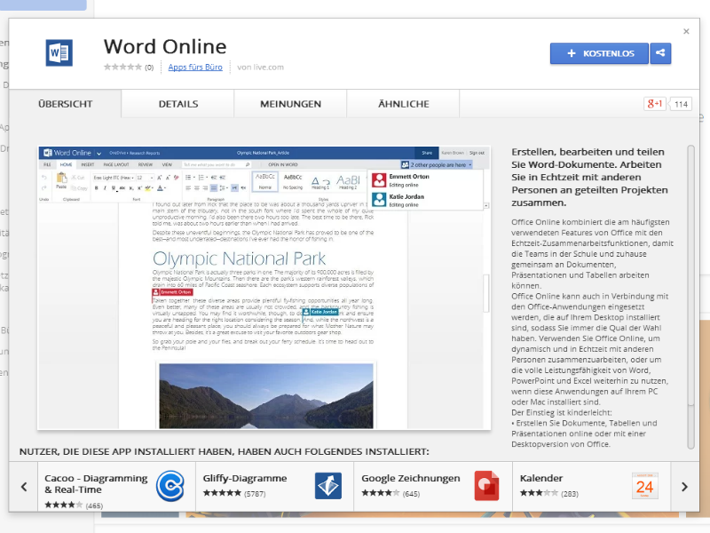Open the Google Zeichnungen app
710x533 pixels.
(433, 487)
